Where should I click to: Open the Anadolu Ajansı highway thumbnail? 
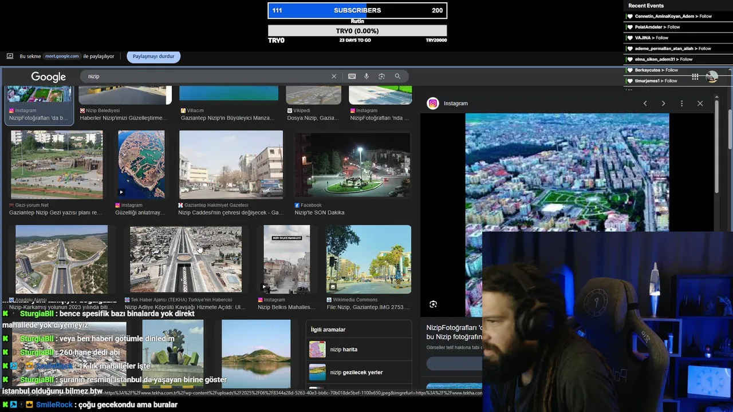[x=61, y=259]
